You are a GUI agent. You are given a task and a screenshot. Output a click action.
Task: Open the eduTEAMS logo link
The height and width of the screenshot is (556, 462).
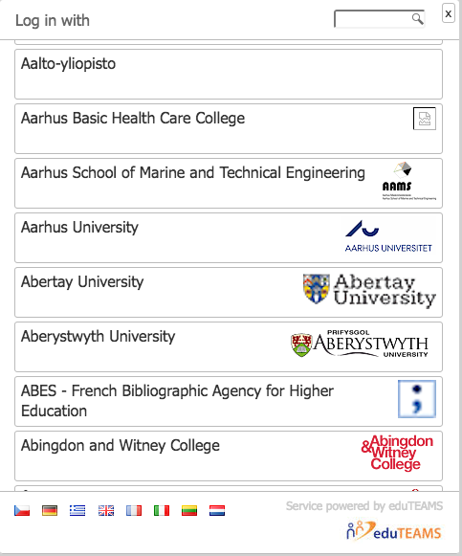394,531
